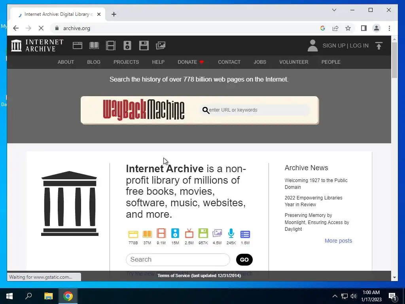The height and width of the screenshot is (304, 405).
Task: Click the page vertical scrollbar thumb
Action: [394, 60]
